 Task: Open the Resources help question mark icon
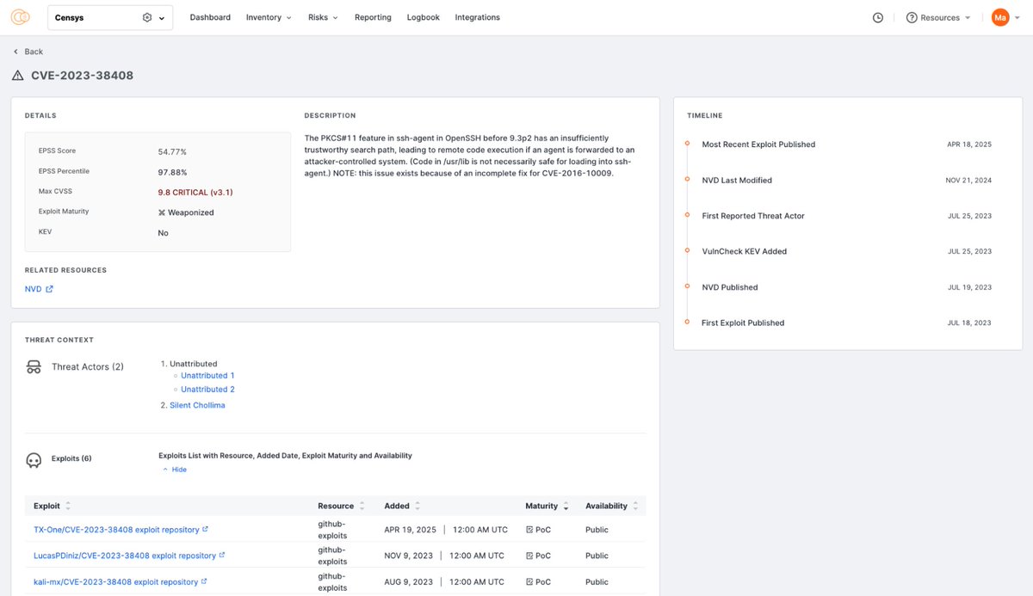pyautogui.click(x=910, y=16)
